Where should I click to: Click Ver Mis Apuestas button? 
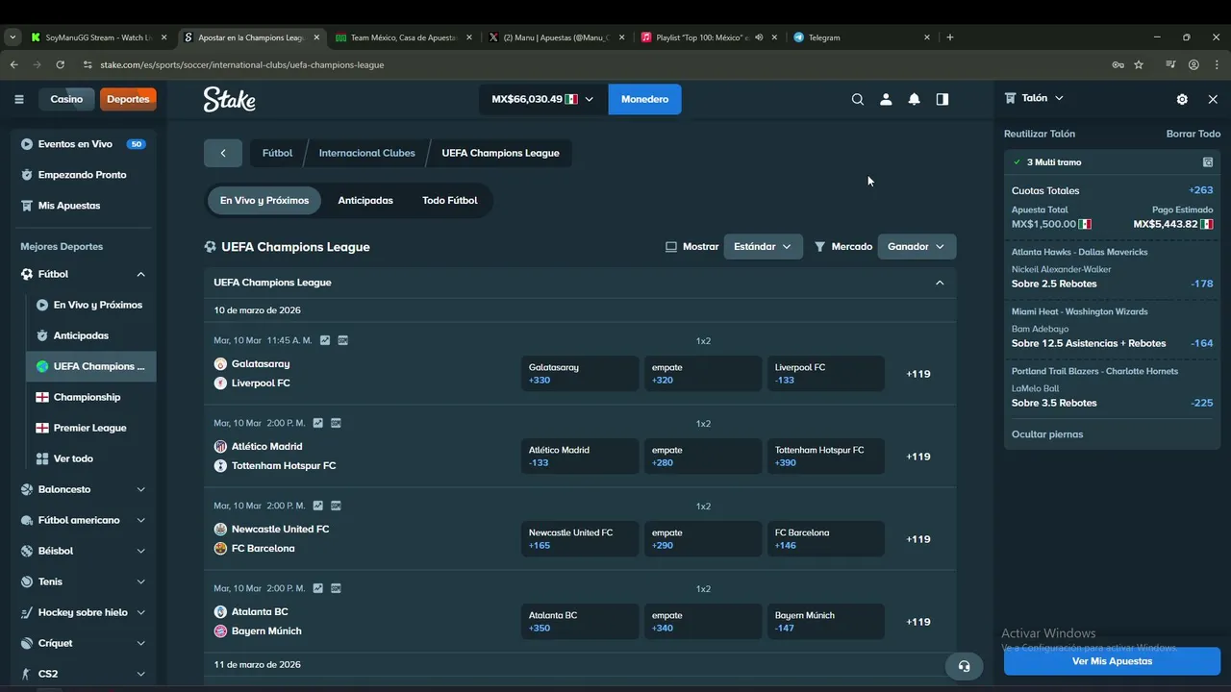[1112, 661]
